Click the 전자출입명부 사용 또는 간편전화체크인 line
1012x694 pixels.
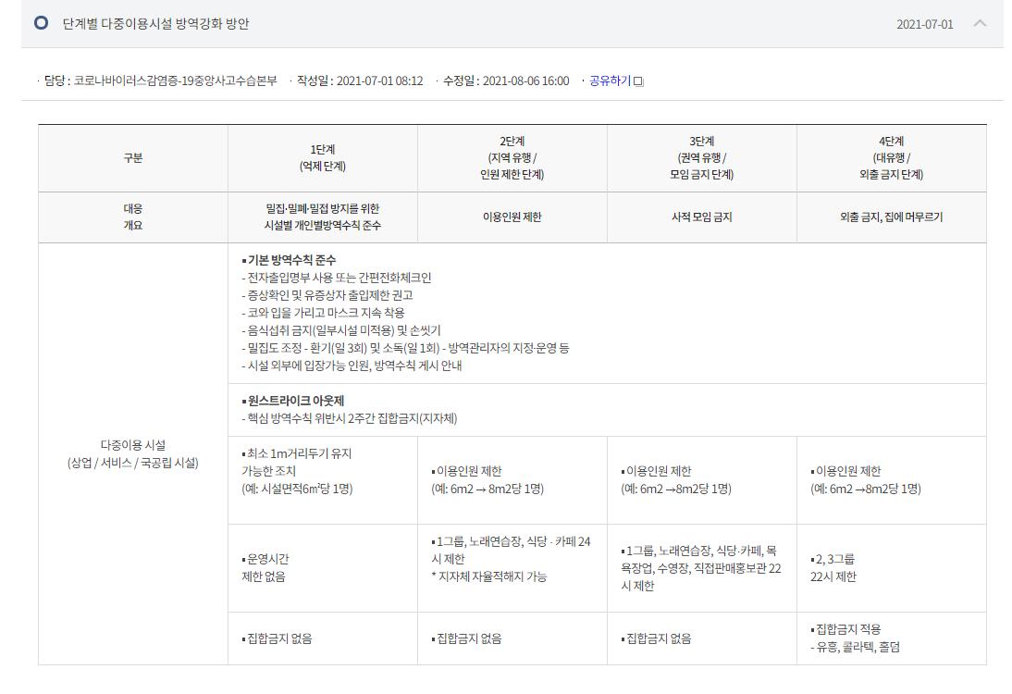click(337, 278)
